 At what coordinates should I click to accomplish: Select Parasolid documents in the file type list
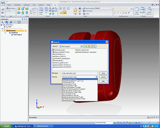(x=80, y=81)
